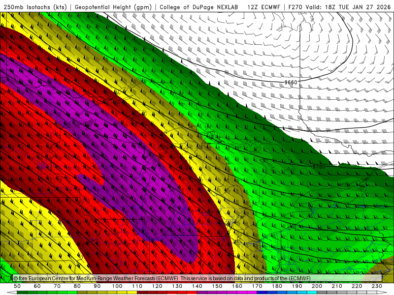Image resolution: width=394 pixels, height=295 pixels.
Task: Select the 'Geopotential Height (gpm)' header label
Action: coord(113,7)
